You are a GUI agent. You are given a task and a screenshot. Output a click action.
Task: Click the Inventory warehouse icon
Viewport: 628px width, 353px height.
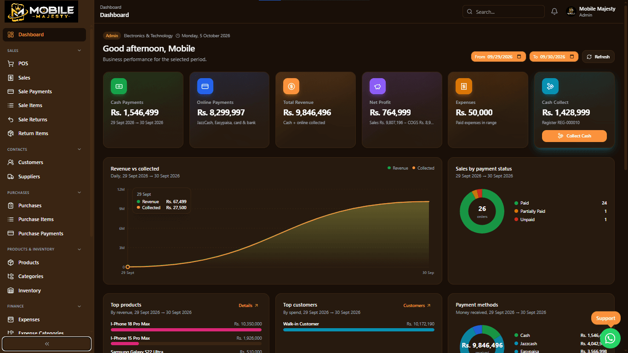click(11, 290)
